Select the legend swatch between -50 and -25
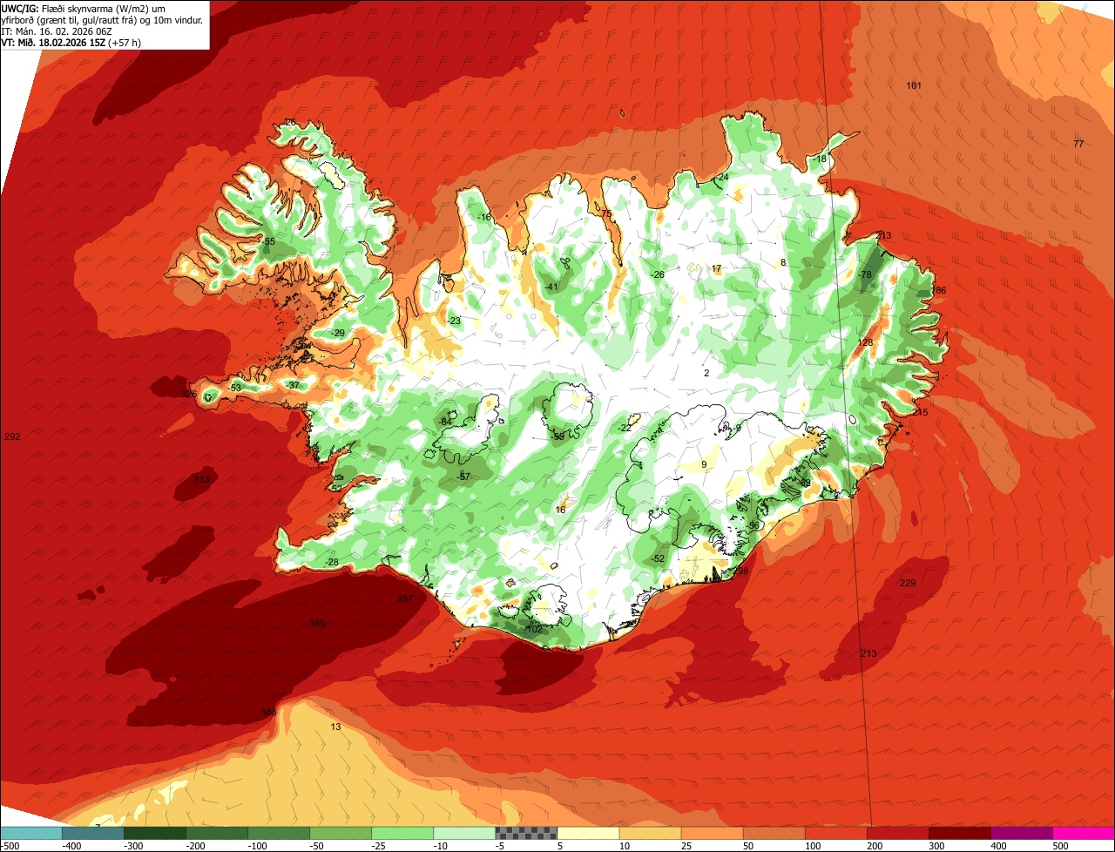 pyautogui.click(x=341, y=834)
